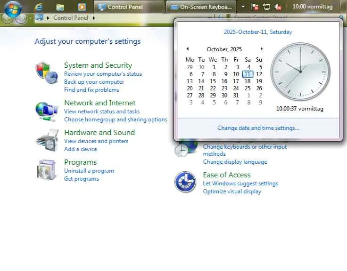Click the digital time 10:00:37 vormittag
The image size is (347, 271).
coord(300,109)
